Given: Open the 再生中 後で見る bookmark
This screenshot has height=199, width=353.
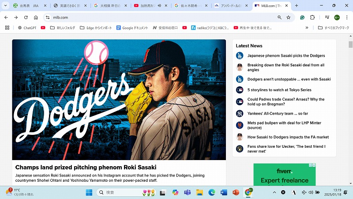Looking at the screenshot, I should pyautogui.click(x=252, y=28).
